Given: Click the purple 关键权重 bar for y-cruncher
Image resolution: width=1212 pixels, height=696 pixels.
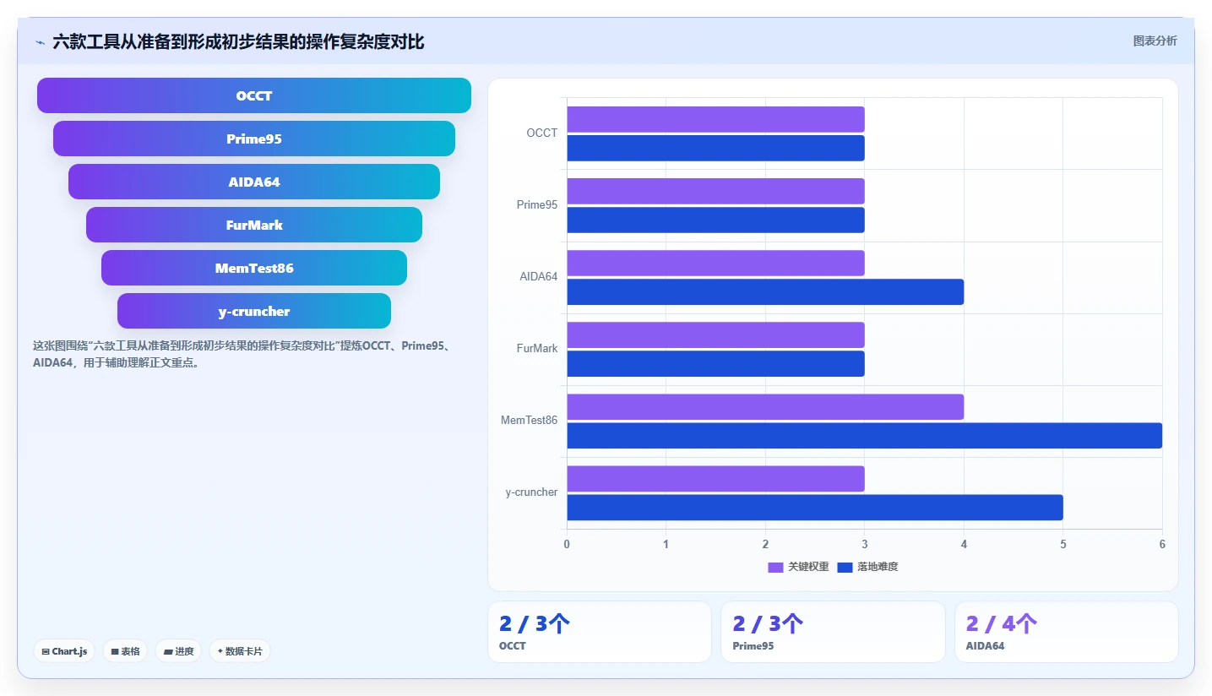Looking at the screenshot, I should (715, 478).
